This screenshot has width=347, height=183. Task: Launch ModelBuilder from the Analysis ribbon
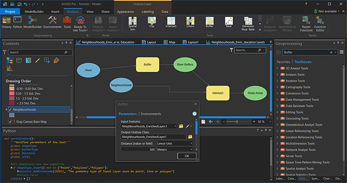pyautogui.click(x=33, y=22)
